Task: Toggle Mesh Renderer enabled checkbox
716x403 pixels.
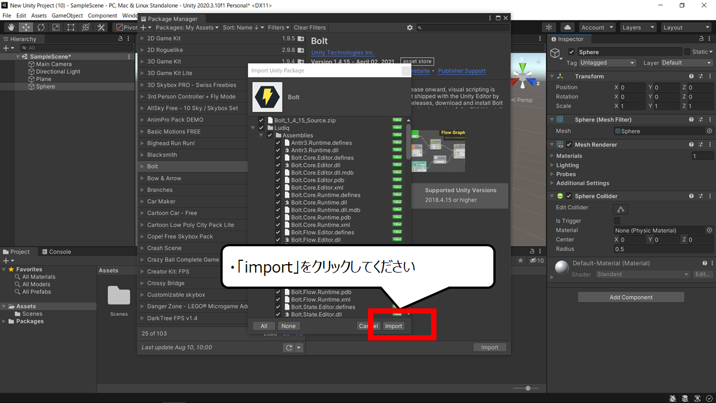Action: [569, 144]
